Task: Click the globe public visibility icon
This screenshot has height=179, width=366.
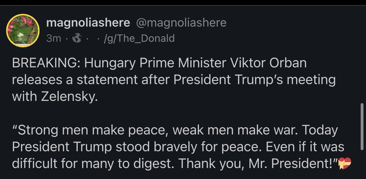Action: click(76, 38)
